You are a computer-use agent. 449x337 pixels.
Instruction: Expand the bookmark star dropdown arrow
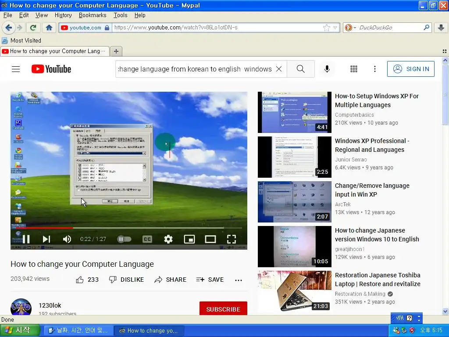coord(335,28)
